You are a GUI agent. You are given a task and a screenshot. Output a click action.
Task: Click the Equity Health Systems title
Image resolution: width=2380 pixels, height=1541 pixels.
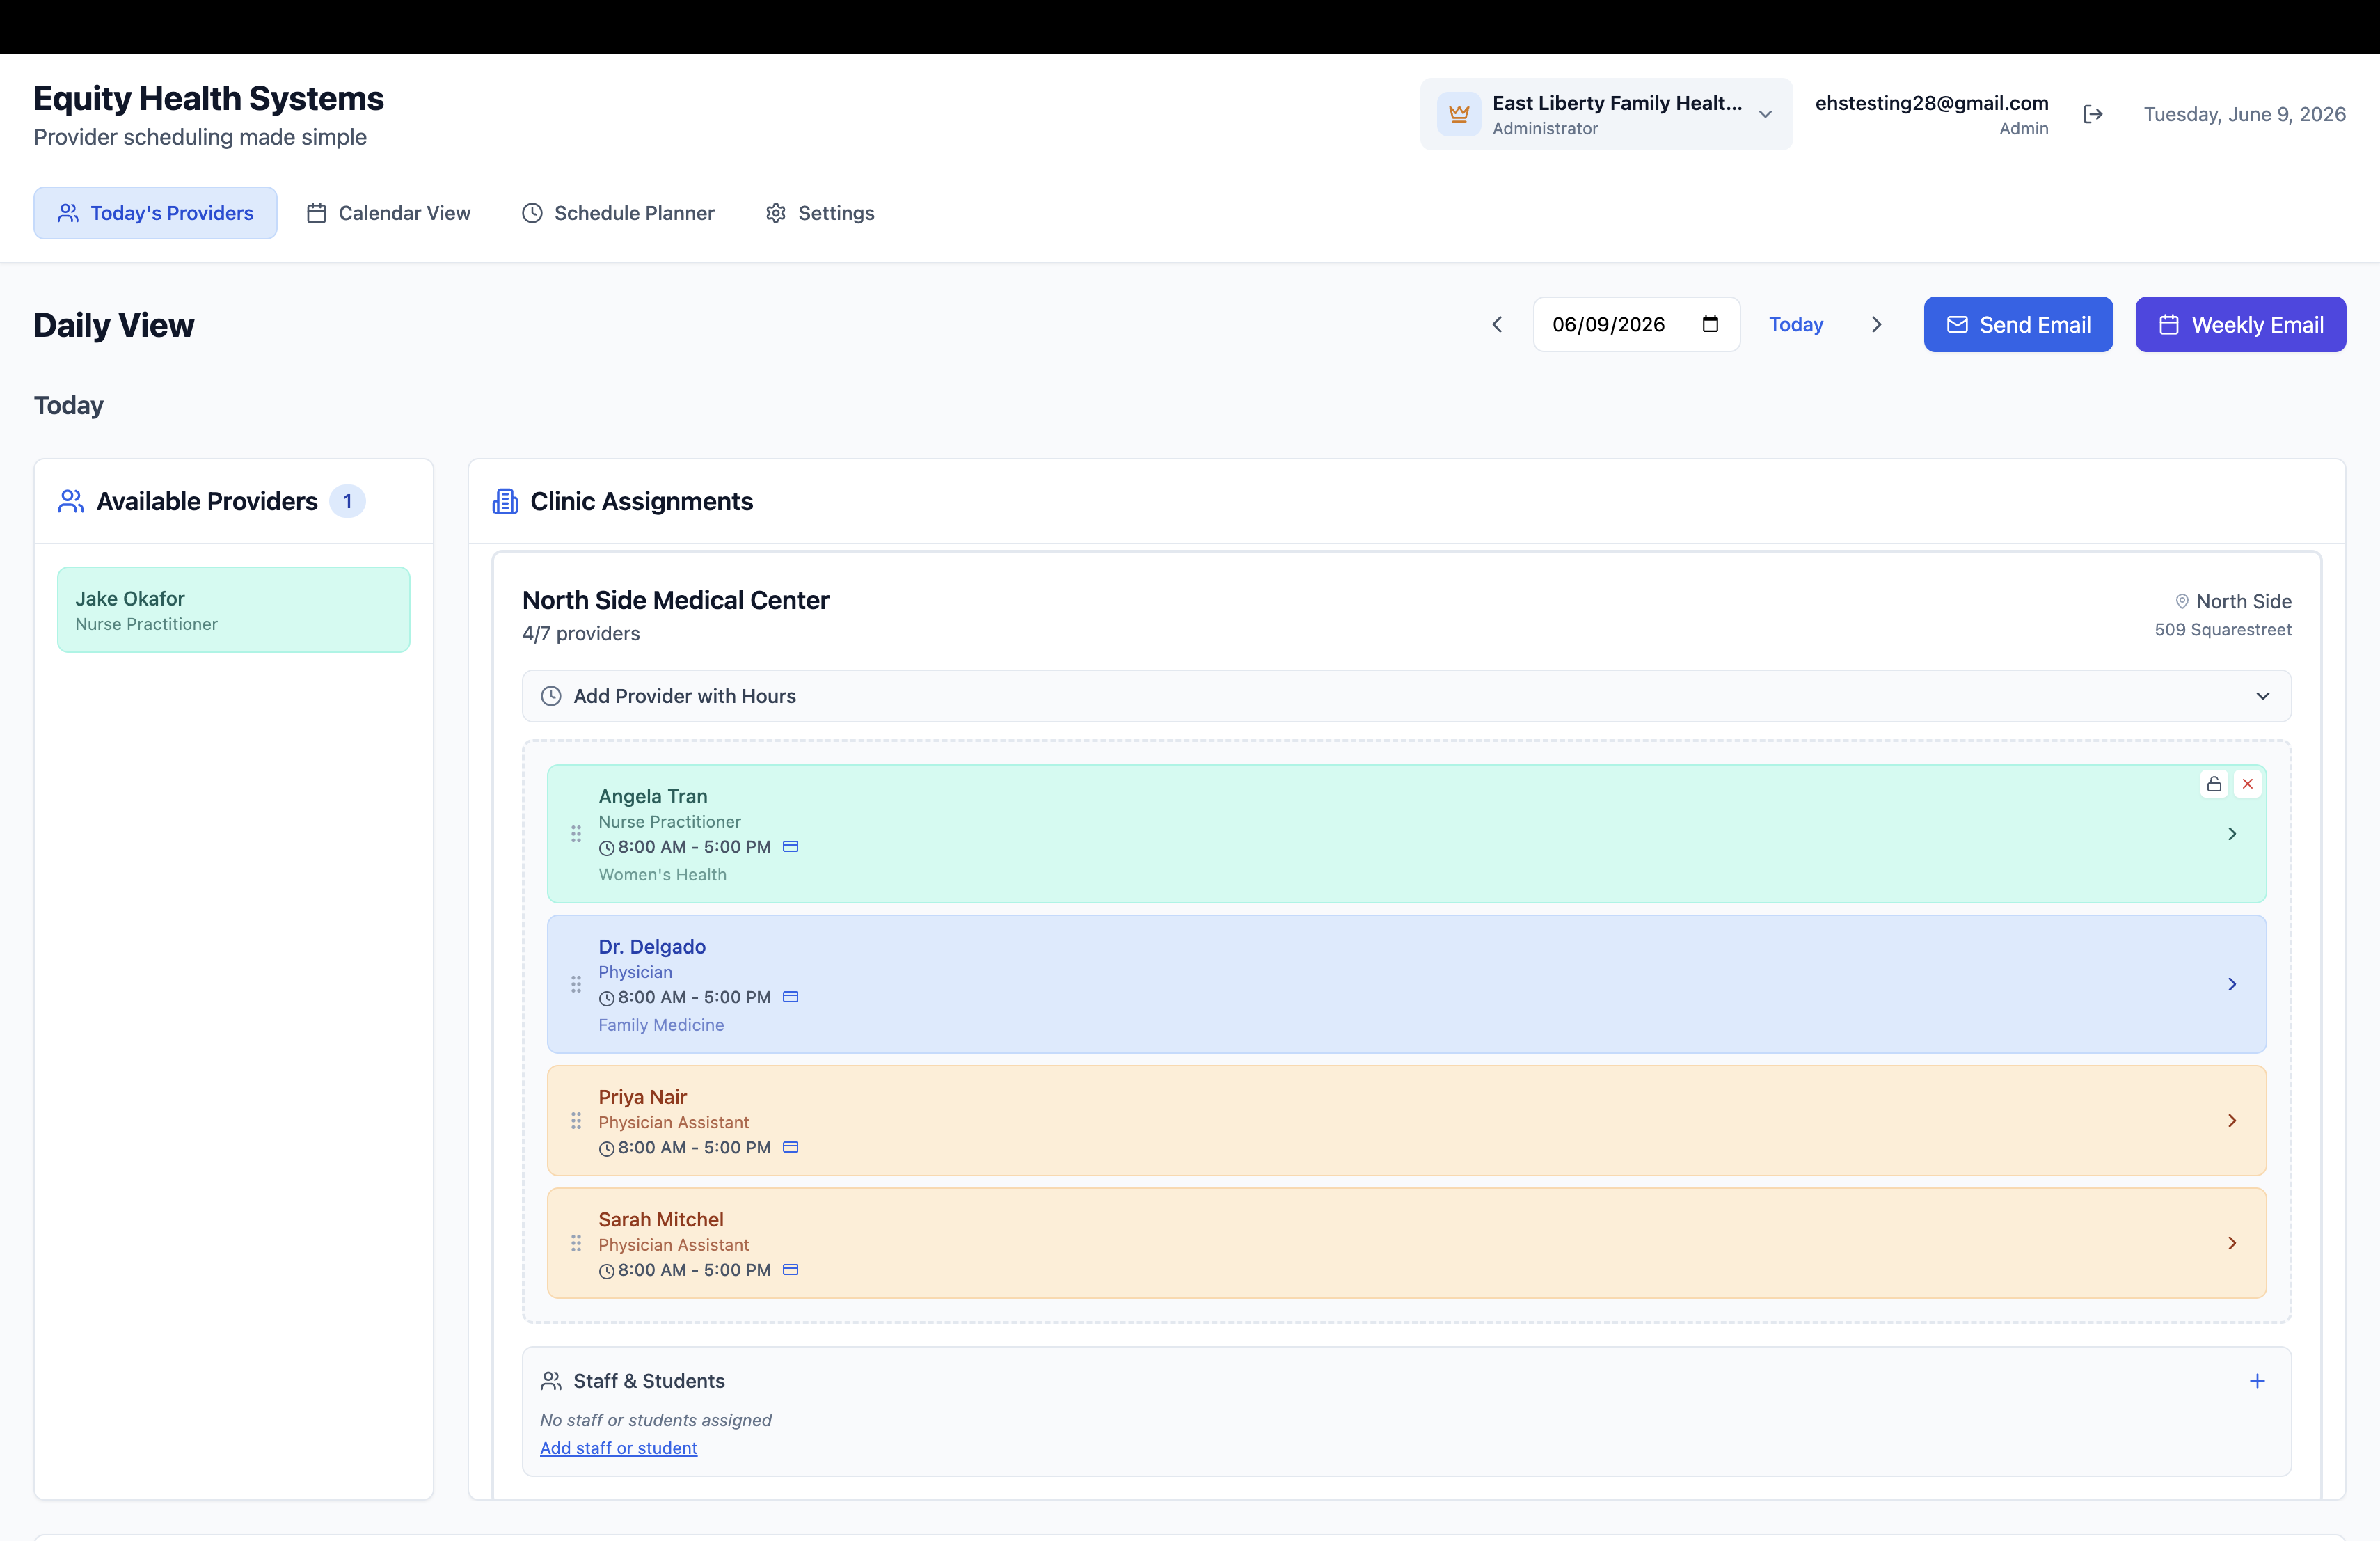208,98
